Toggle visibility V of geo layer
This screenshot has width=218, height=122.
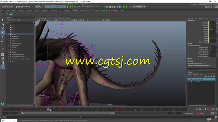[x=189, y=82]
